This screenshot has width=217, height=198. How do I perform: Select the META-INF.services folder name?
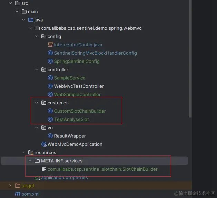pos(62,161)
